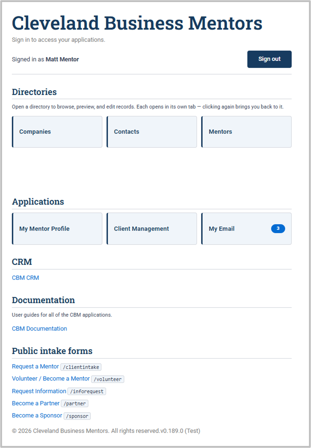
Task: Click the /clientintake path tag
Action: [x=81, y=367]
